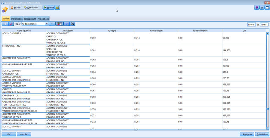Expand the small arrow dropdown after sort field
Screen dimensions: 270x138
(x=52, y=24)
